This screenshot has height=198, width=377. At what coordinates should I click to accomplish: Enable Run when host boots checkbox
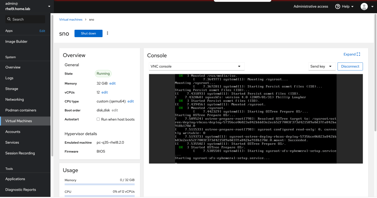98,119
